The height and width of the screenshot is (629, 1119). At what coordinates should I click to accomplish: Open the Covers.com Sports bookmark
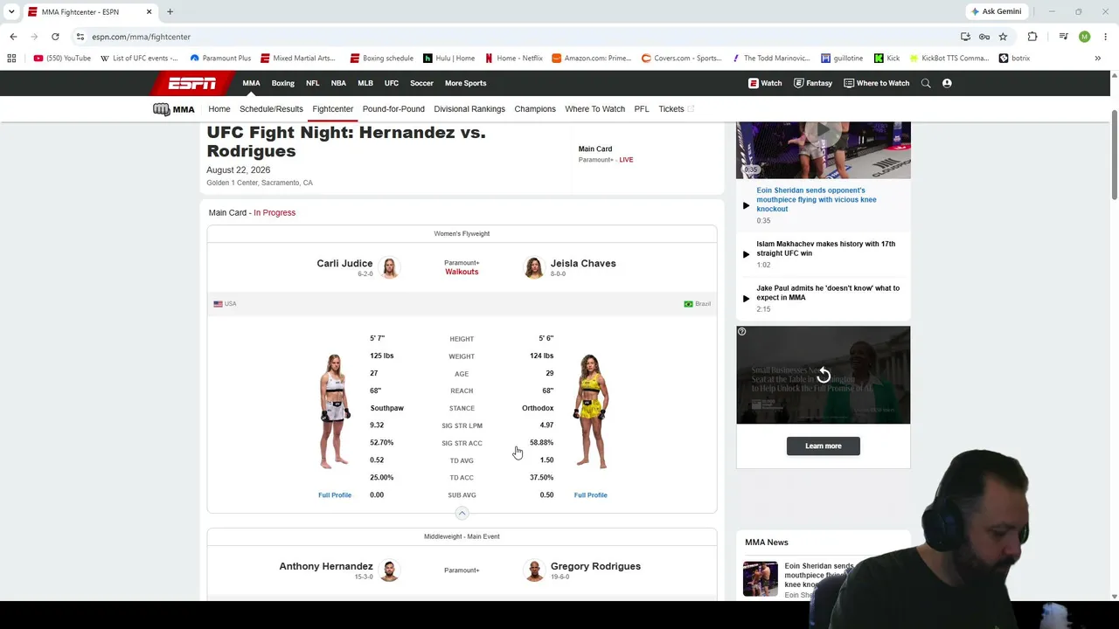point(682,59)
